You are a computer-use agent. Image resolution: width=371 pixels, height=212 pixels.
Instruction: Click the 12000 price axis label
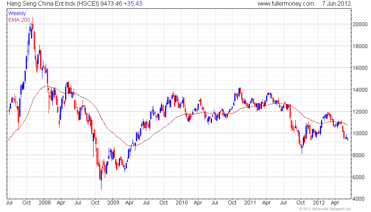(x=360, y=112)
